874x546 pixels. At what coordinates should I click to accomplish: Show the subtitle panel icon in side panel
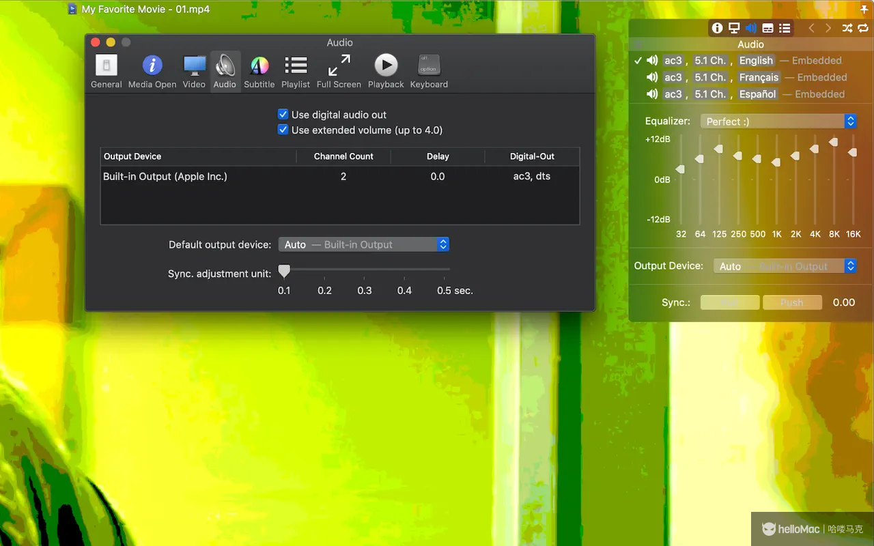[x=768, y=28]
